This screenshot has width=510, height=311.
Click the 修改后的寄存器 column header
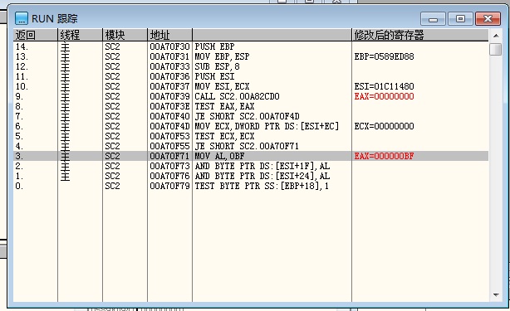pos(420,35)
